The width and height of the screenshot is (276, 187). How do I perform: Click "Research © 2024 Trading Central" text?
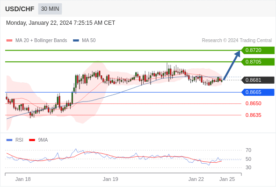237,41
